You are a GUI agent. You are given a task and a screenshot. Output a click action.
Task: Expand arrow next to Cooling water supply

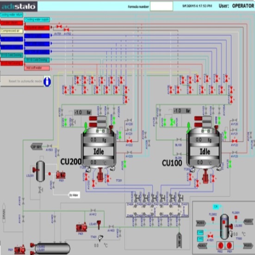(x=51, y=19)
